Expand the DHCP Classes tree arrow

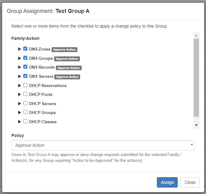20,122
